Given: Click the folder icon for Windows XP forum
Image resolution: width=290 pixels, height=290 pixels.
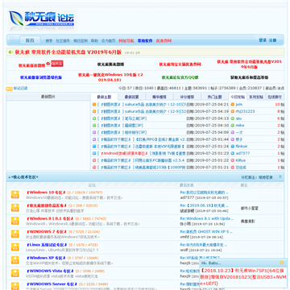Looking at the screenshot, I should [15, 260].
